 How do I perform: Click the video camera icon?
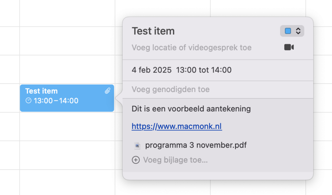click(x=289, y=47)
